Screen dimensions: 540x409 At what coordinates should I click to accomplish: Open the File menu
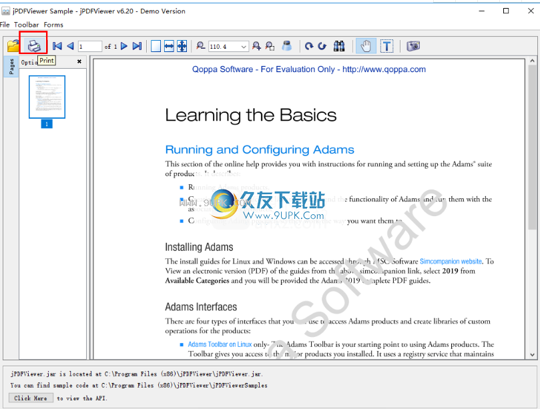point(5,25)
